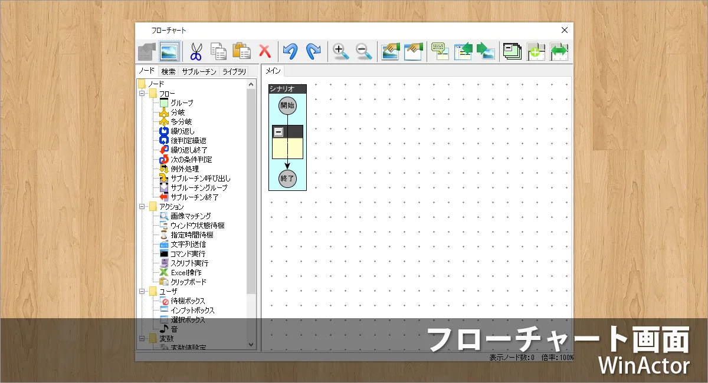Image resolution: width=708 pixels, height=383 pixels.
Task: Click the greyed-out hand image icon in toolbar
Action: pyautogui.click(x=146, y=51)
